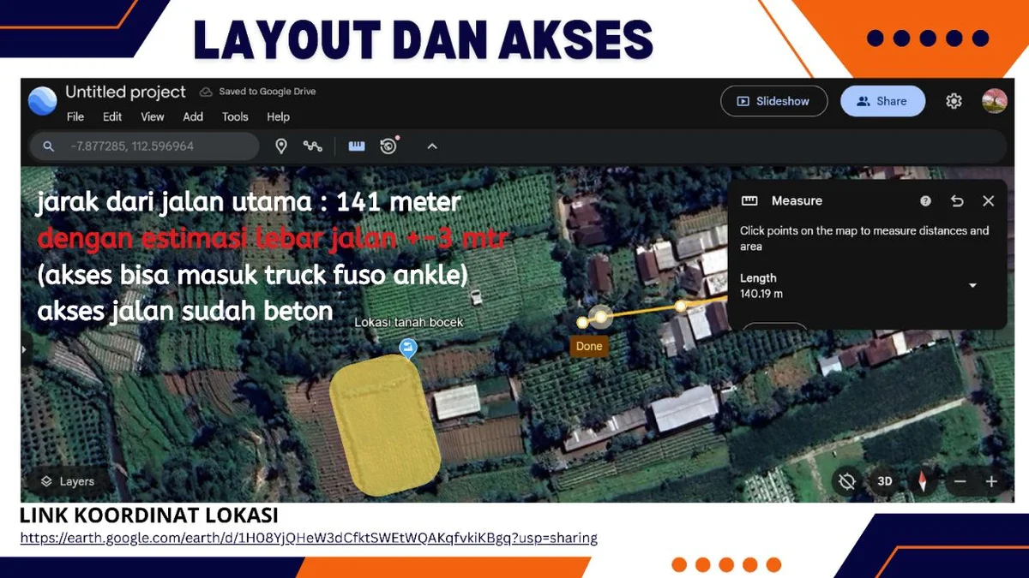This screenshot has width=1029, height=578.
Task: Open the File menu
Action: 75,116
